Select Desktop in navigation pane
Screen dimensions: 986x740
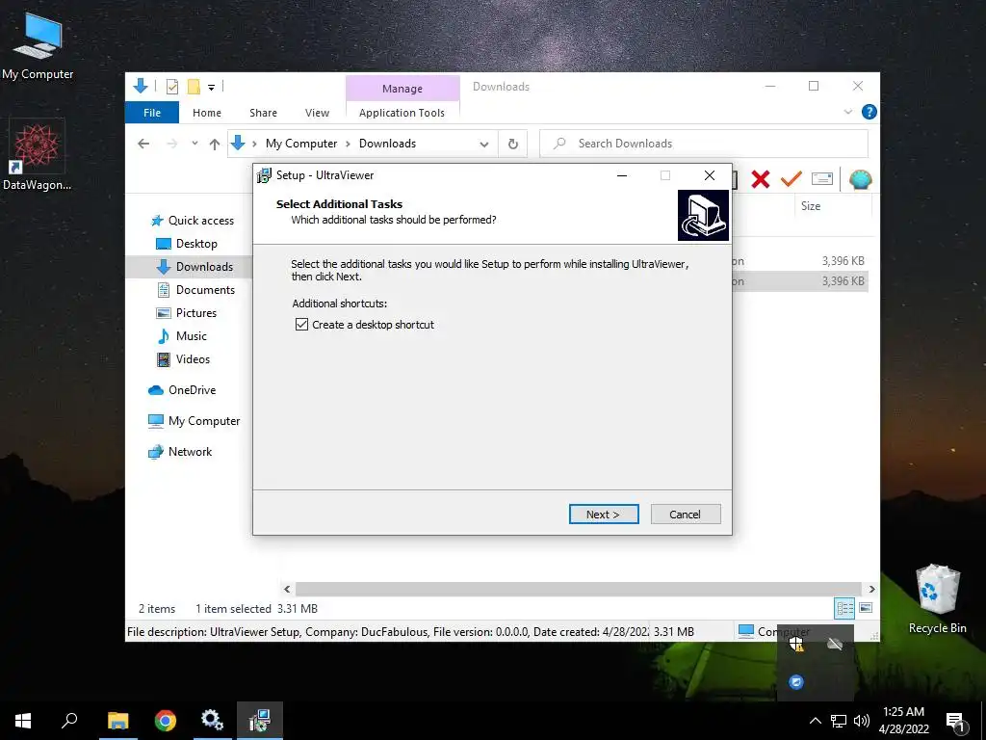(x=186, y=244)
